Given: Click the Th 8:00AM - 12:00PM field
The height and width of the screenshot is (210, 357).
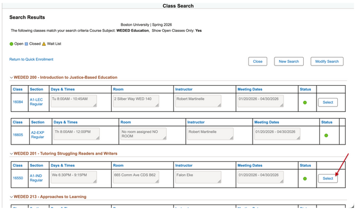Looking at the screenshot, I should tap(76, 134).
